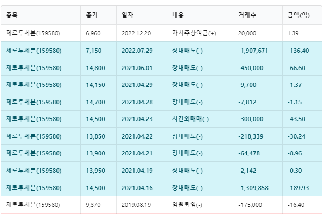Image resolution: width=325 pixels, height=214 pixels.
Task: Select trade volume 20,000
Action: 247,33
